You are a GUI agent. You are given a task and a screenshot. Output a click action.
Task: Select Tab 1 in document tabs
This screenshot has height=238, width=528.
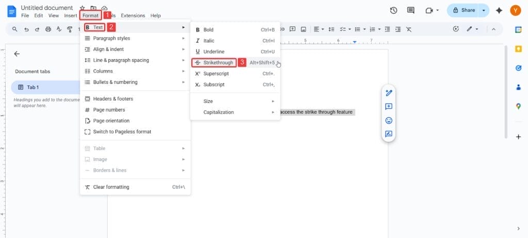tap(45, 87)
